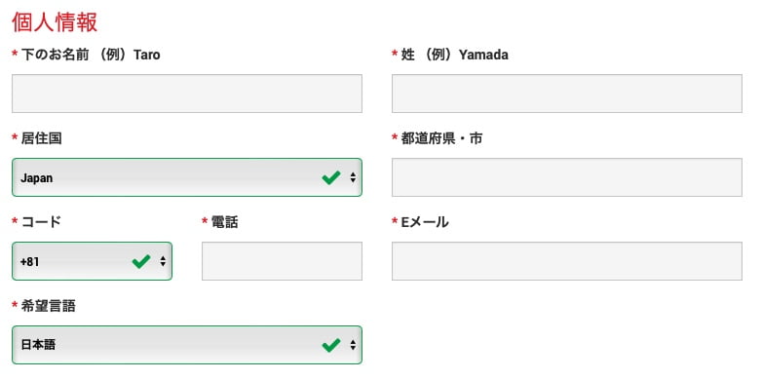
Task: Focus the 電話 phone number input field
Action: (282, 261)
